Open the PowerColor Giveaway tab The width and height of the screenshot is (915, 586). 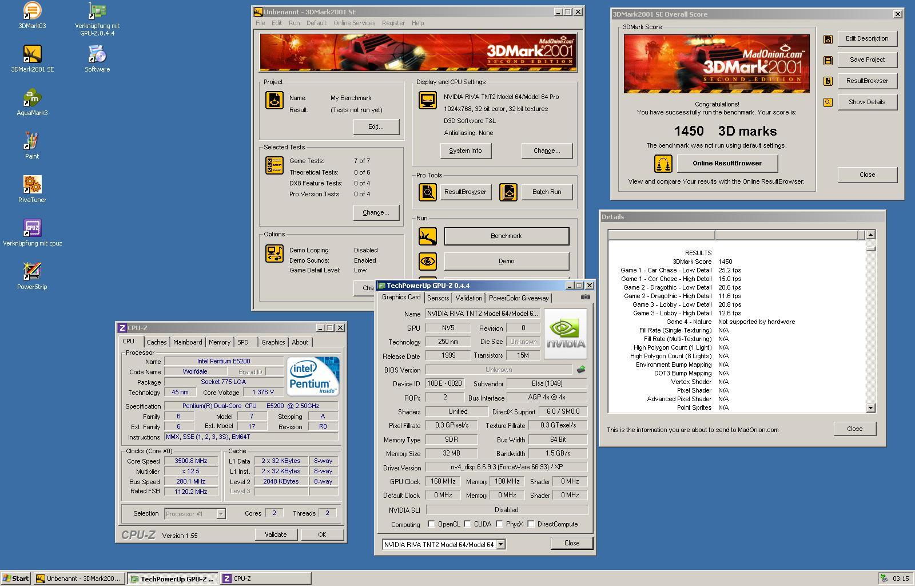(519, 298)
